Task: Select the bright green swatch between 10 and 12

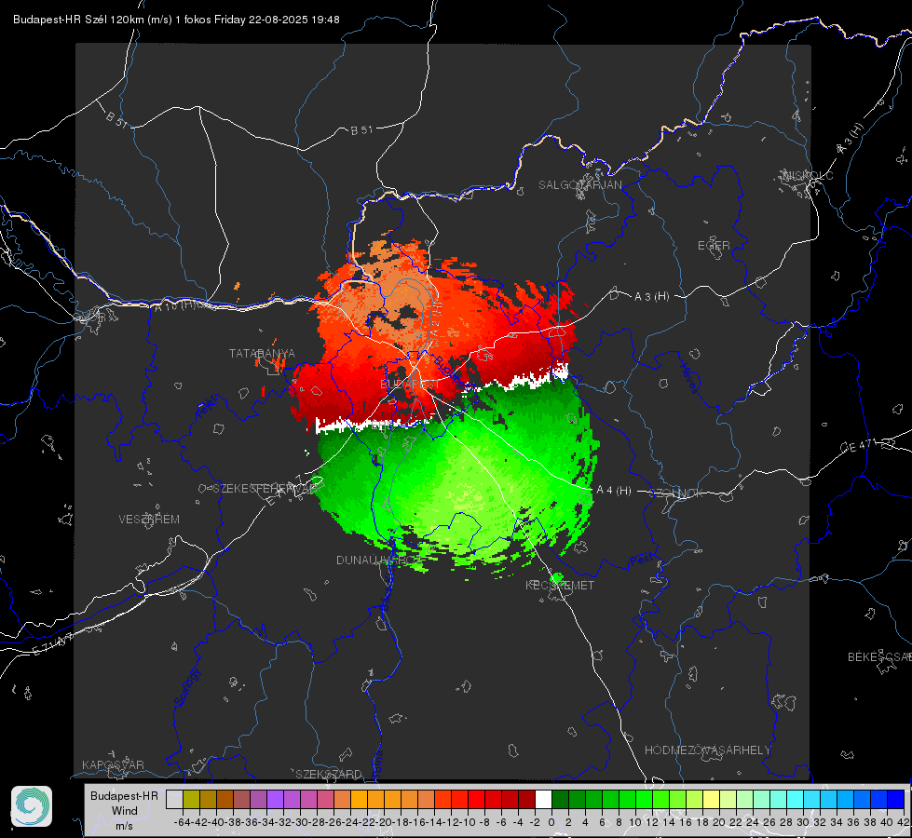Action: 644,799
